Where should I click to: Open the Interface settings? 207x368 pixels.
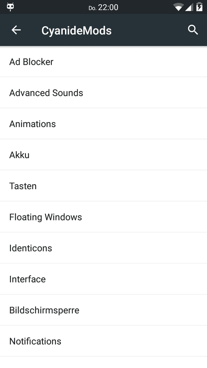click(103, 279)
